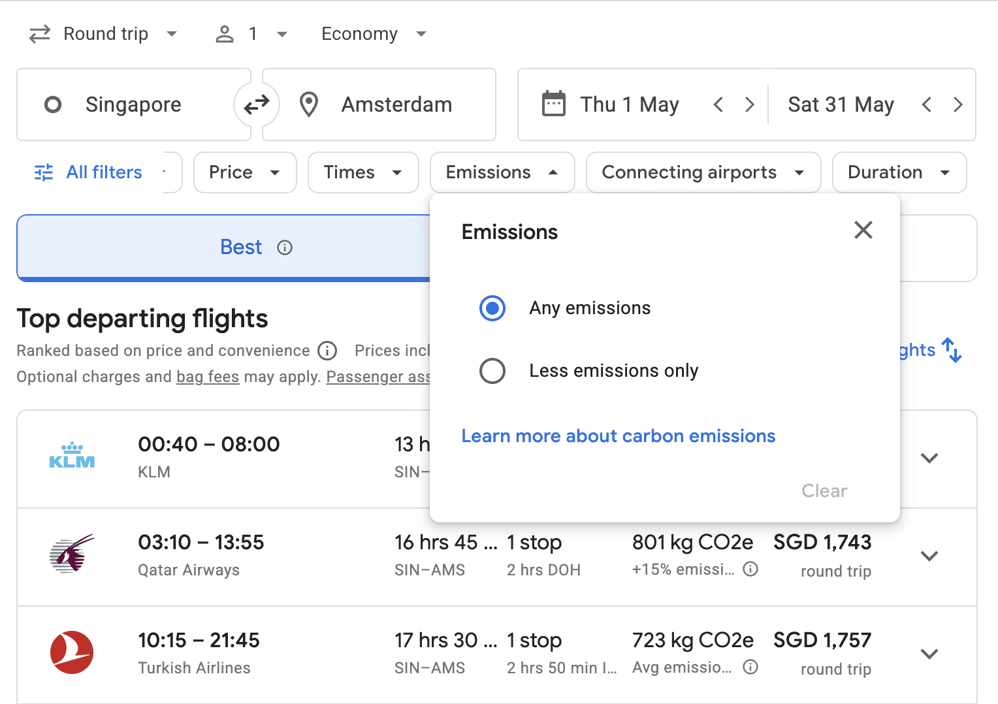Viewport: 998px width, 704px height.
Task: Open the emissions info icon for Qatar Airways
Action: click(751, 569)
